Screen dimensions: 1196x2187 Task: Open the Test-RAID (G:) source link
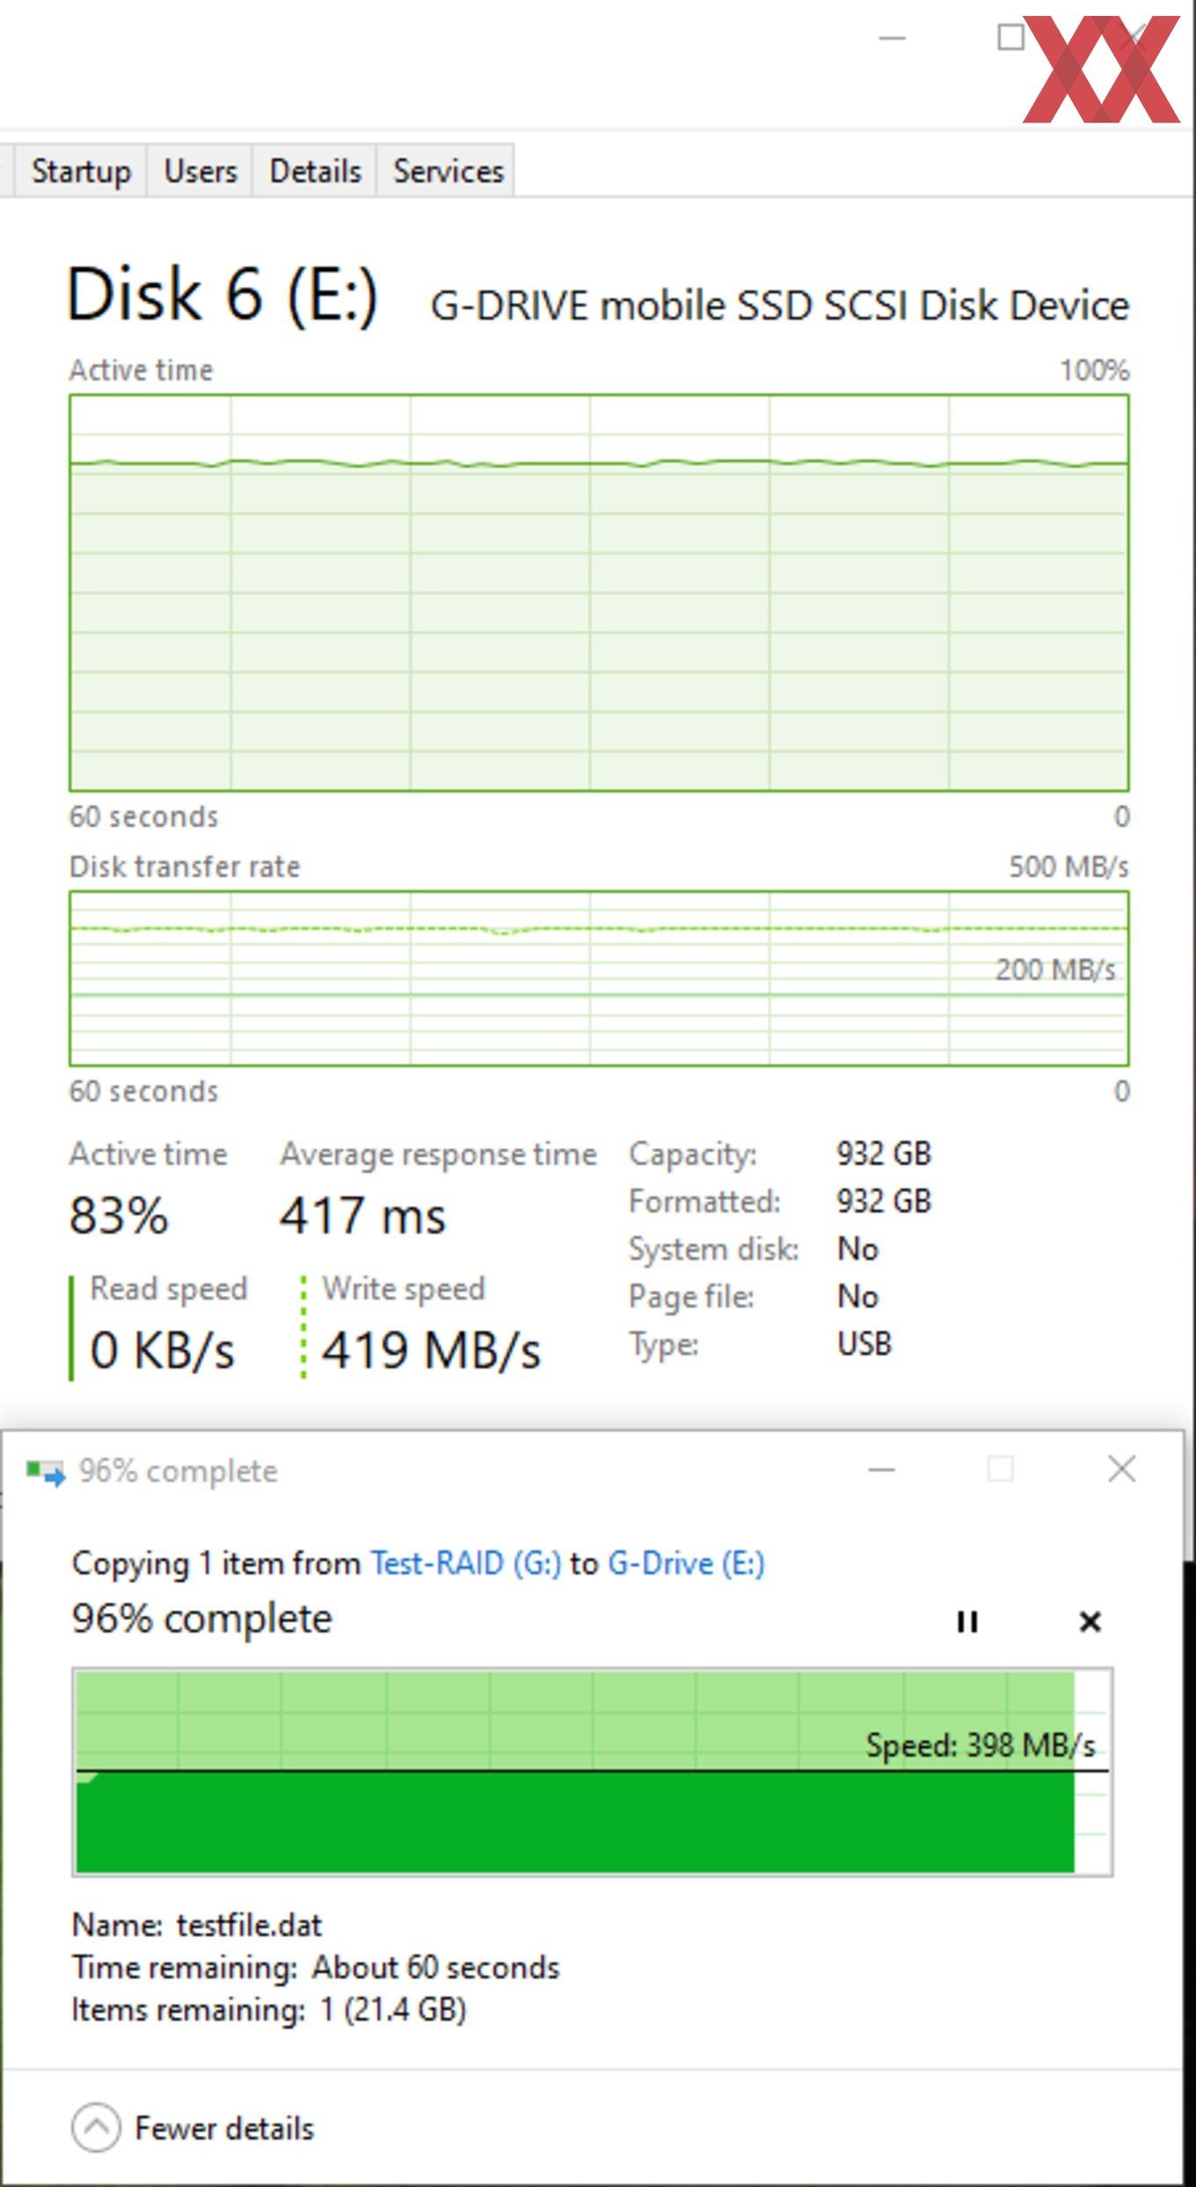click(465, 1563)
